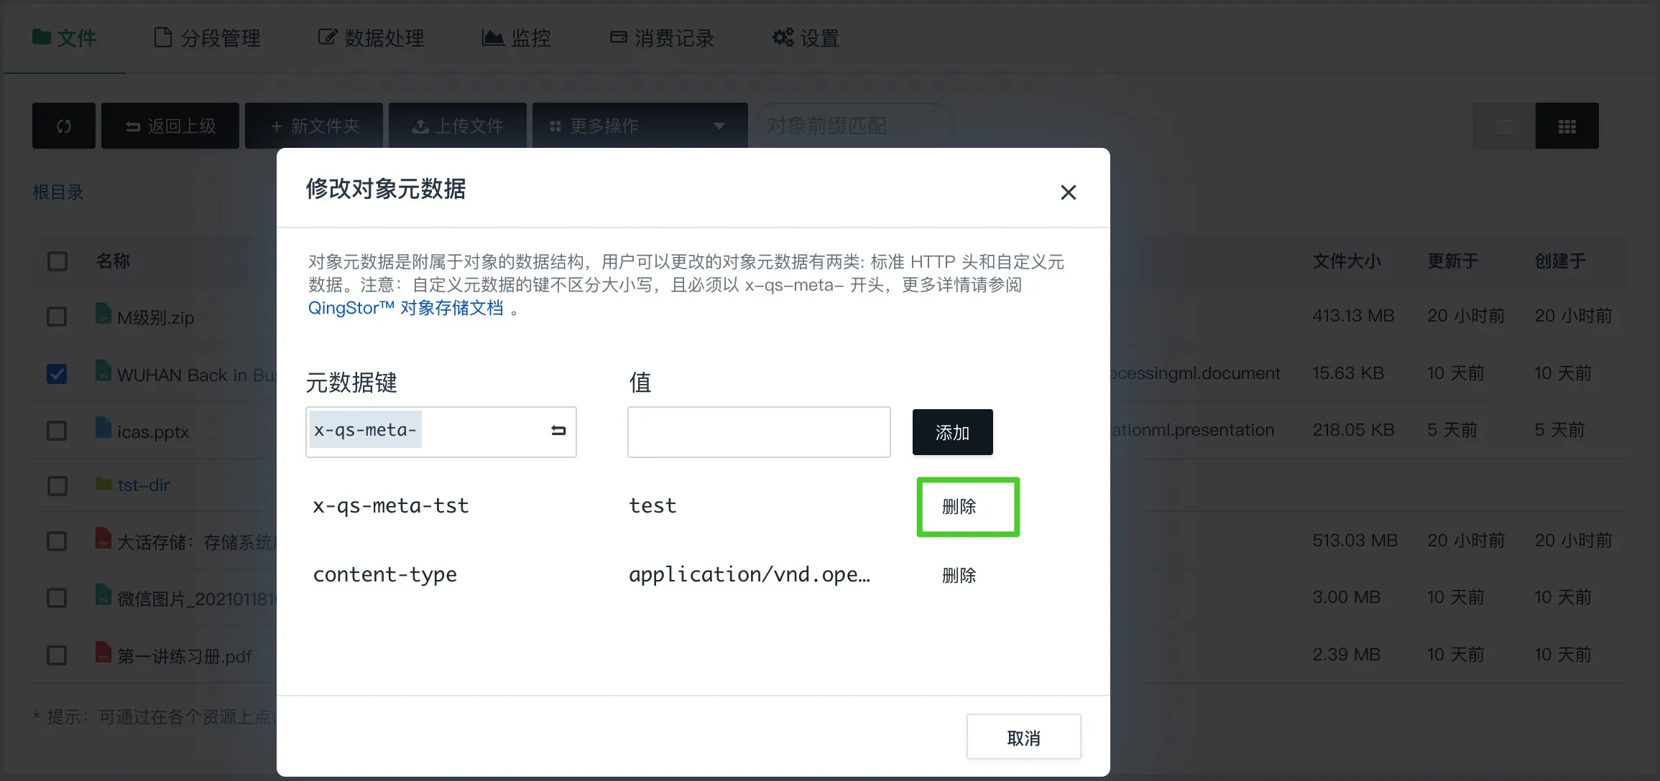The width and height of the screenshot is (1660, 781).
Task: Switch to list view icon
Action: pyautogui.click(x=1504, y=126)
